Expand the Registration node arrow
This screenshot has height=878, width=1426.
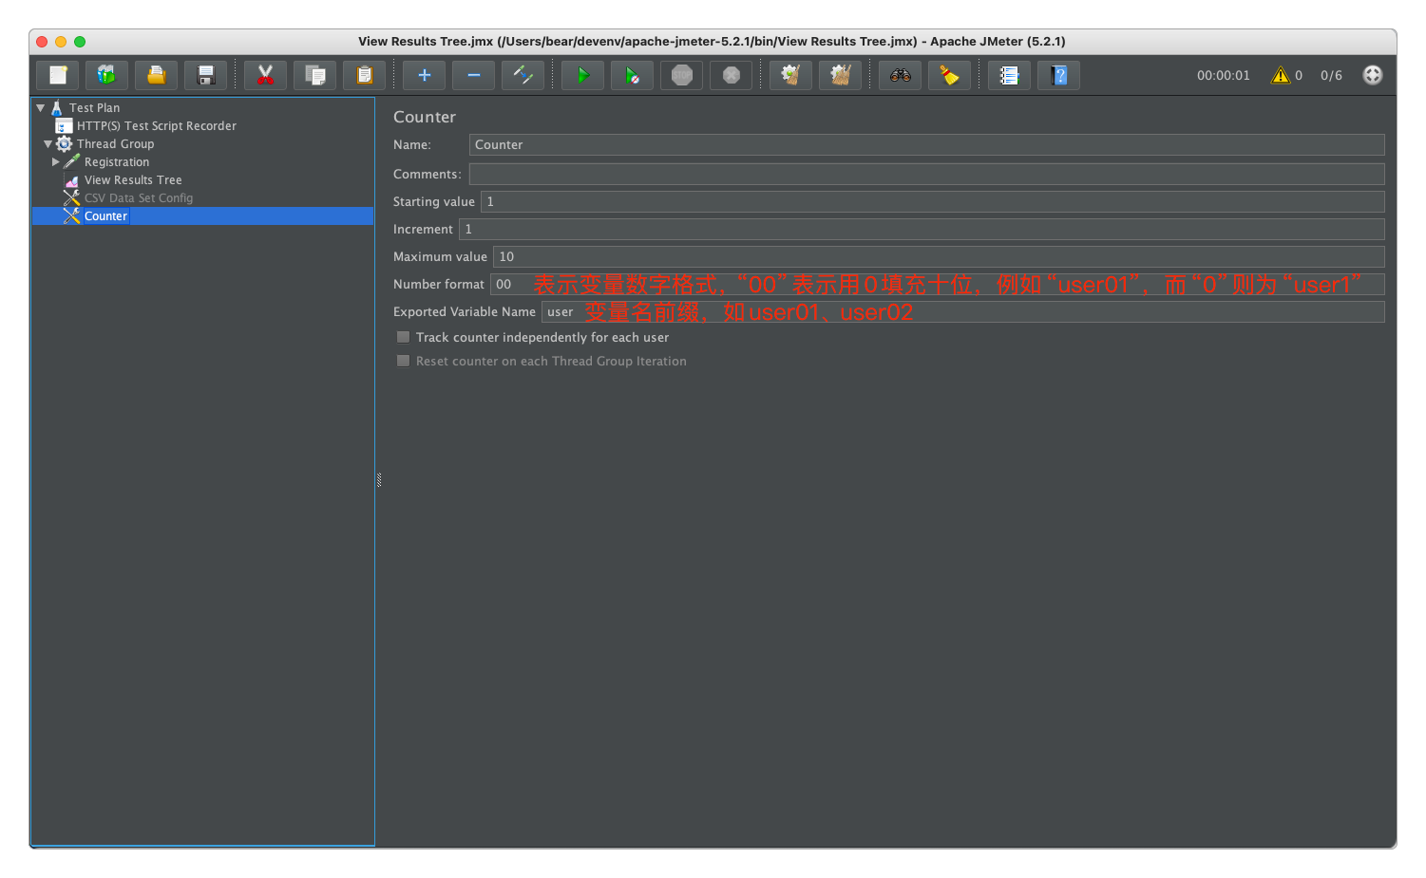pyautogui.click(x=56, y=162)
